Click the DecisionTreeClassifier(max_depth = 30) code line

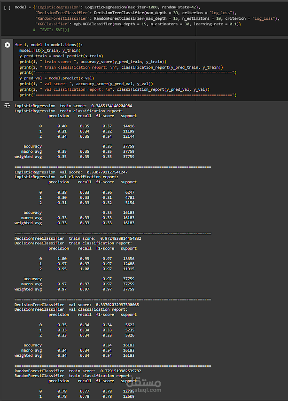(136, 13)
